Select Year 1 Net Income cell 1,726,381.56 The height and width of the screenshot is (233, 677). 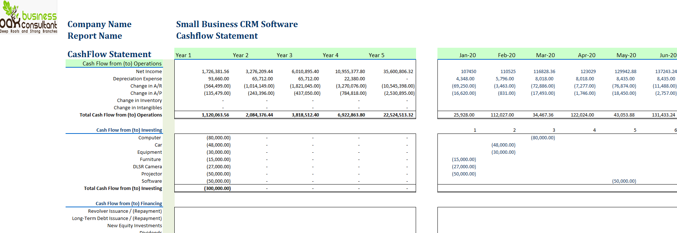pyautogui.click(x=215, y=72)
